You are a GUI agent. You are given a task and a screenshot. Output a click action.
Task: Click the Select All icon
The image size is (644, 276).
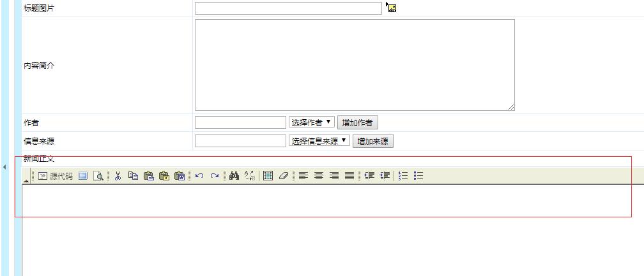click(x=268, y=176)
